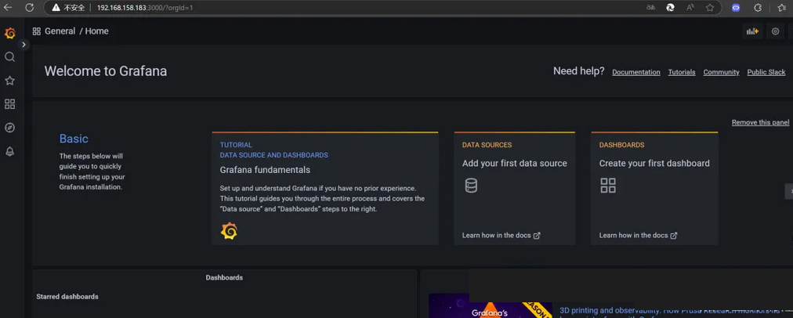The image size is (793, 318).
Task: Click the four-squares icon in Dashboards card
Action: [x=608, y=186]
